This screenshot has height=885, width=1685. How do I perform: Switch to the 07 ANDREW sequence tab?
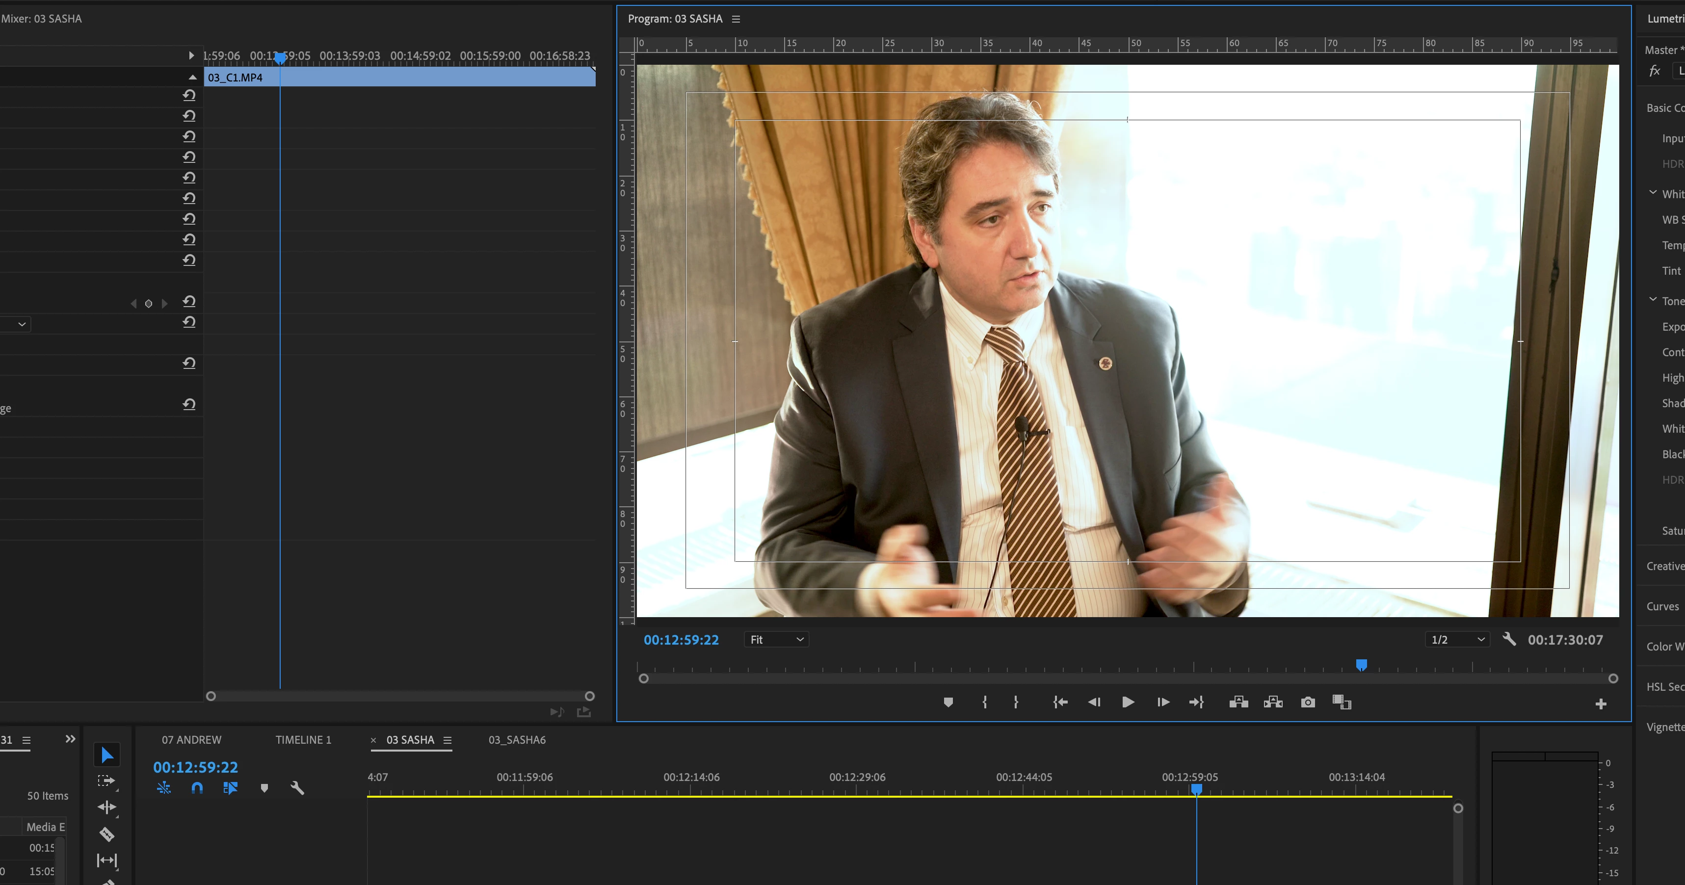(x=192, y=740)
